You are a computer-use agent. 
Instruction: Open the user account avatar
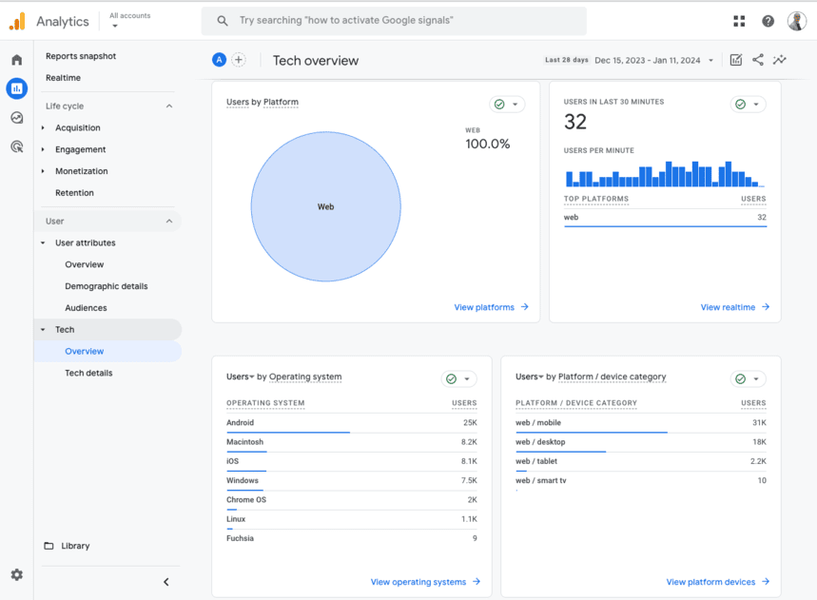pyautogui.click(x=797, y=21)
